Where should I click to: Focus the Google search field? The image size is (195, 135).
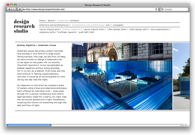[x=174, y=9]
